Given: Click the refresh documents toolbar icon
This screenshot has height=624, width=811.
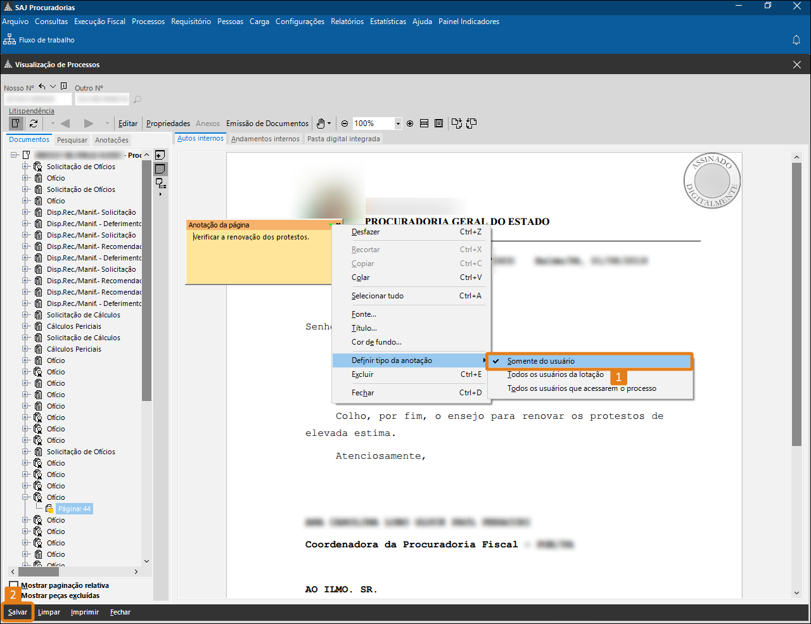Looking at the screenshot, I should (x=34, y=124).
